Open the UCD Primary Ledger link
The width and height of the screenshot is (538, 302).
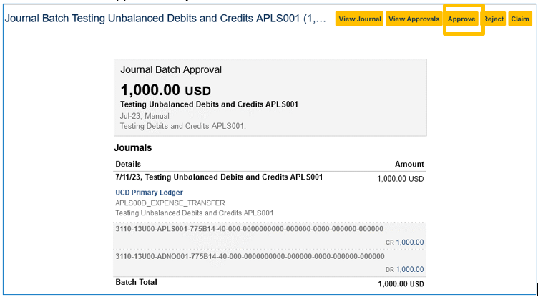pyautogui.click(x=149, y=193)
